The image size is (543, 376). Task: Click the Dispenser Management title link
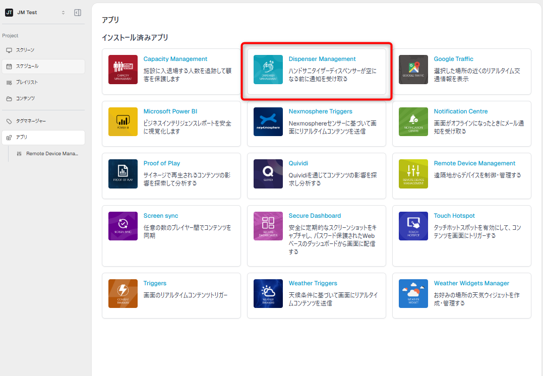322,59
